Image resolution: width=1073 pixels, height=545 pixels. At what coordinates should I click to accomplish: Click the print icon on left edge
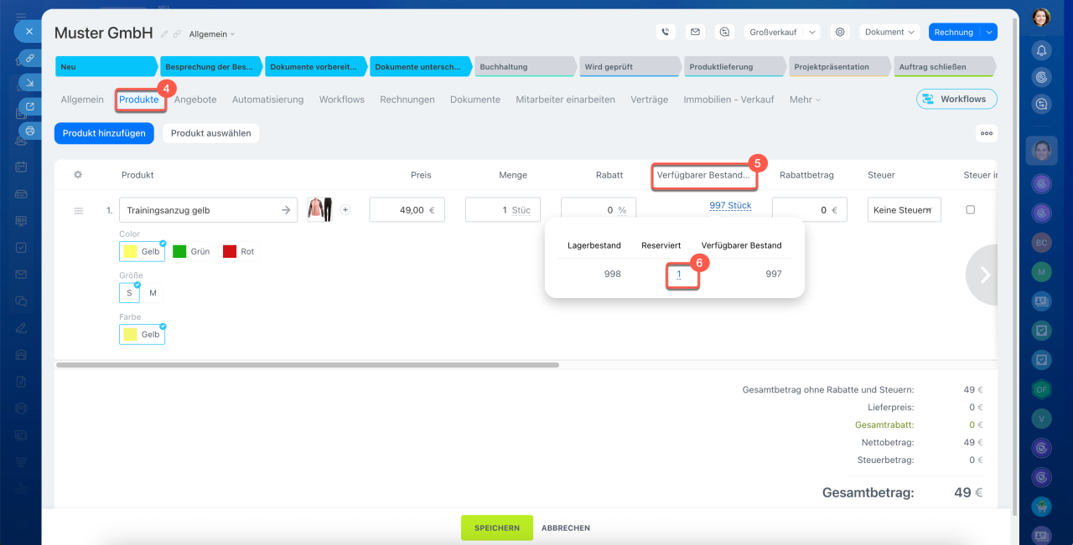29,131
